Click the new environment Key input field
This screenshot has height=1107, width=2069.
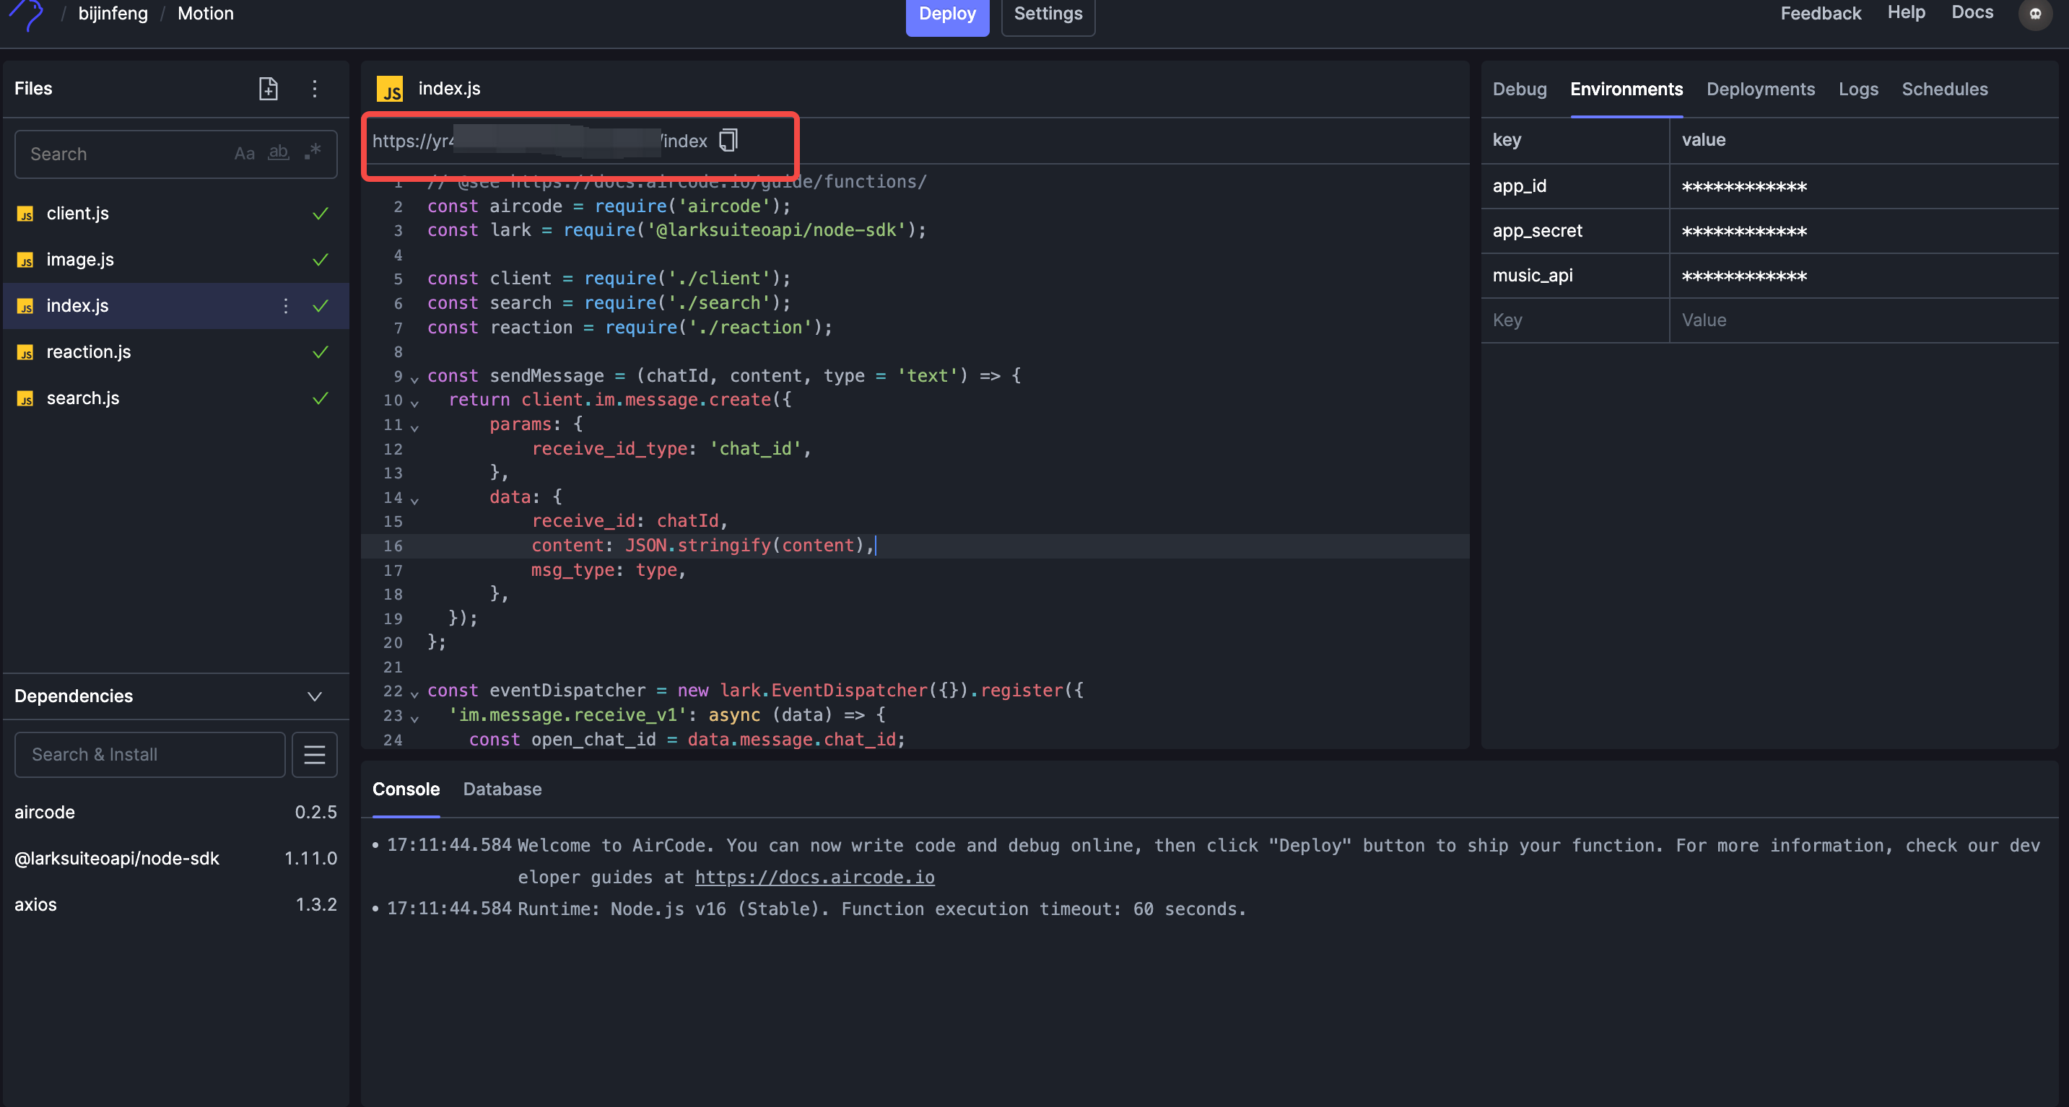point(1574,320)
